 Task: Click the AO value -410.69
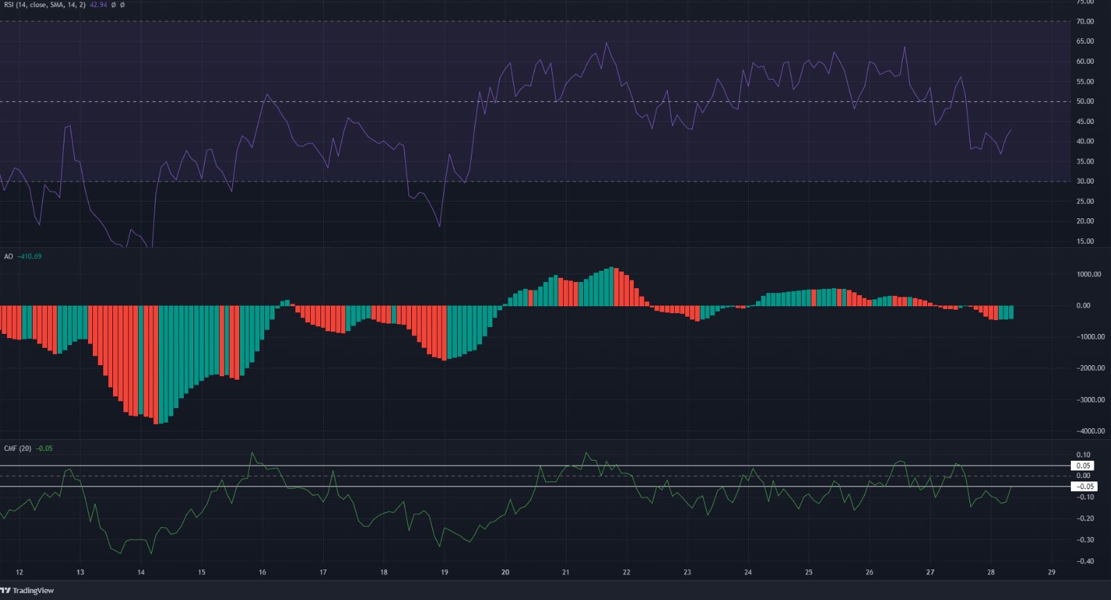[x=29, y=256]
